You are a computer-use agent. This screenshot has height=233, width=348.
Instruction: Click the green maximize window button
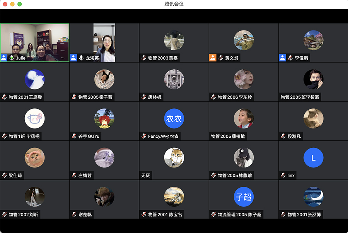pyautogui.click(x=20, y=4)
